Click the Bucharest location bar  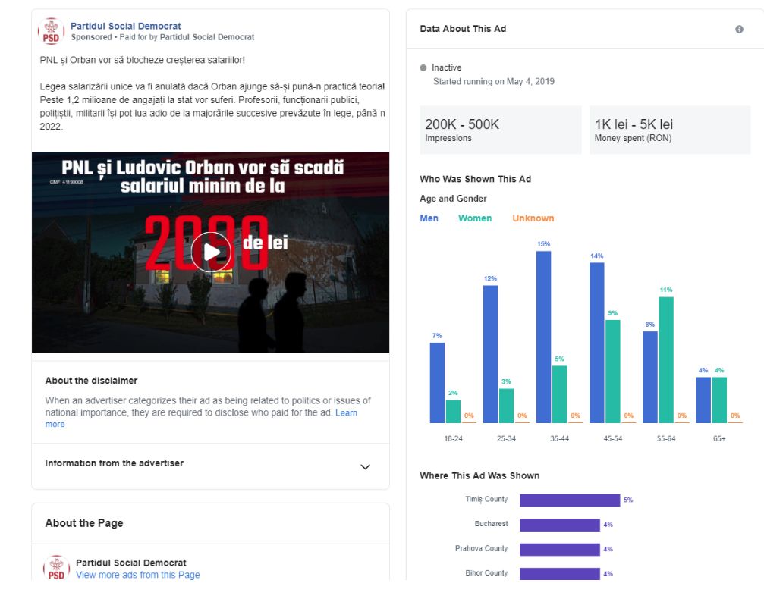click(559, 525)
